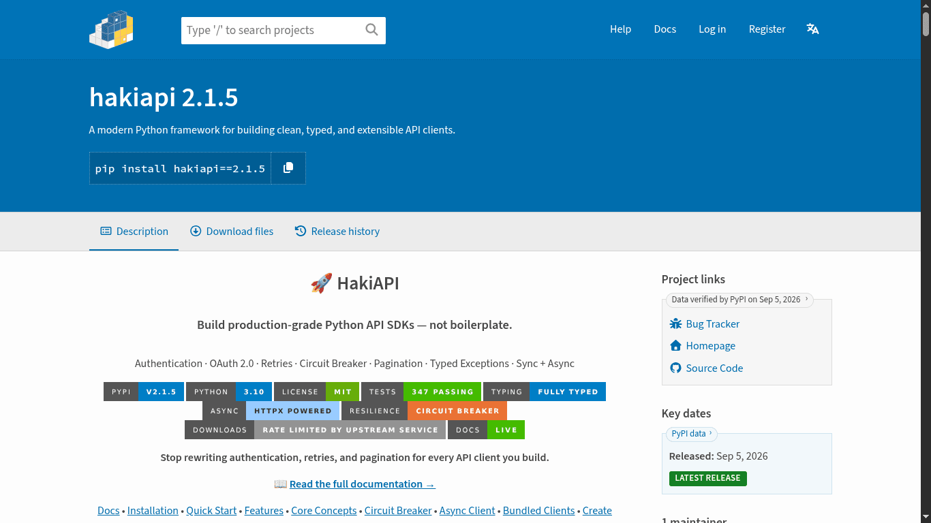The width and height of the screenshot is (931, 523).
Task: Click the Homepage house icon
Action: (675, 346)
